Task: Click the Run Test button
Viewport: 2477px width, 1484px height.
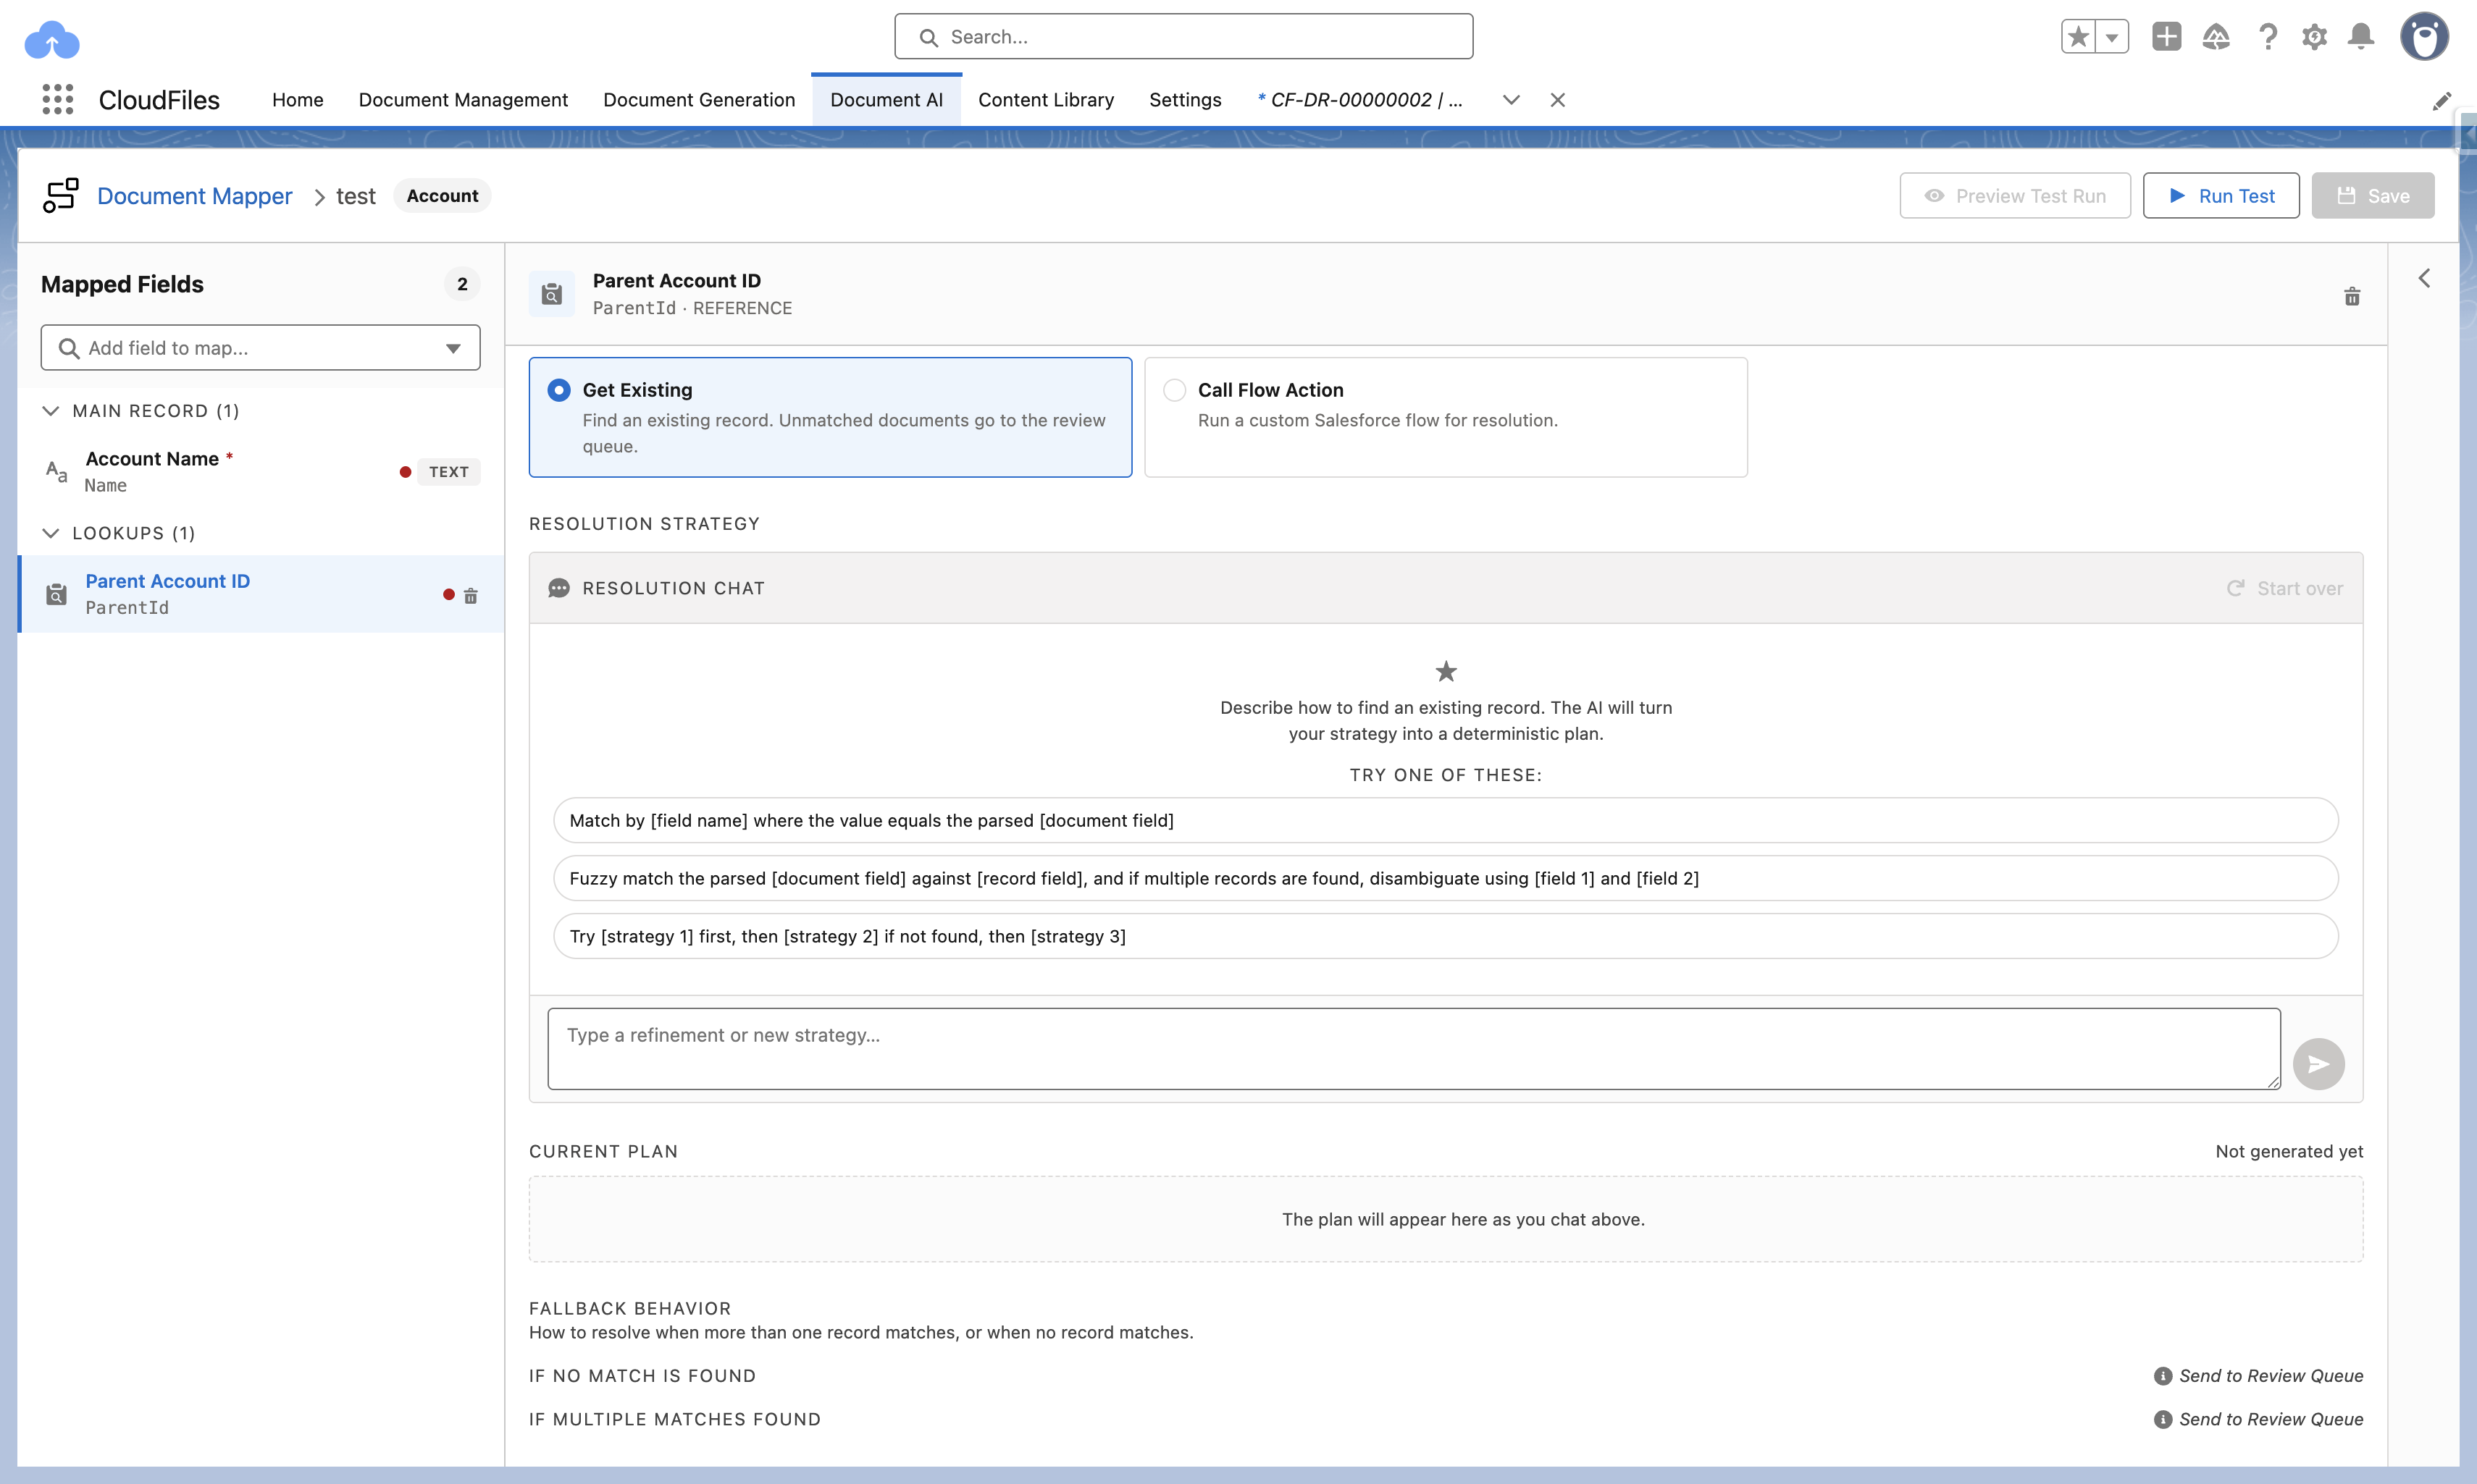Action: (2221, 196)
